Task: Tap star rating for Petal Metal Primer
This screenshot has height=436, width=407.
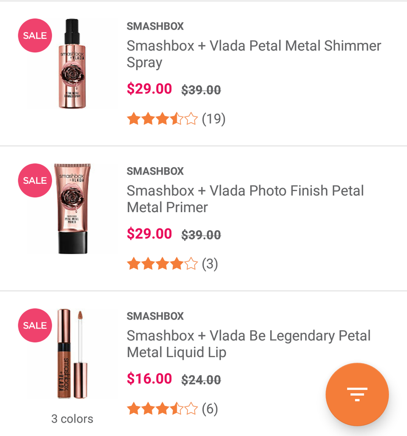Action: click(x=162, y=264)
